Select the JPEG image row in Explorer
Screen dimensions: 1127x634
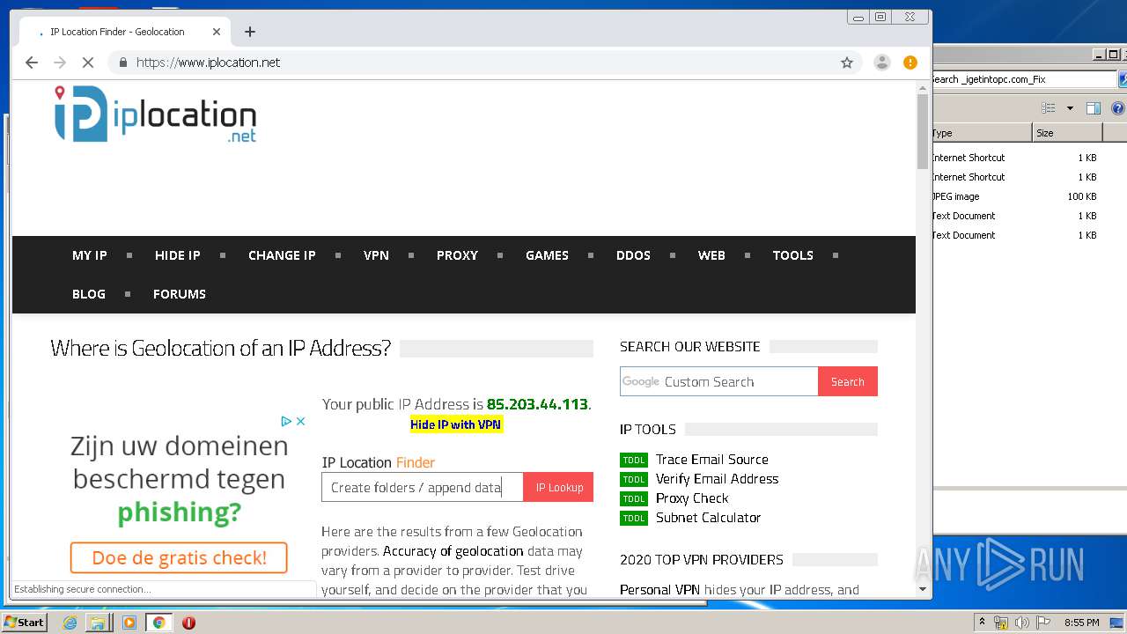pyautogui.click(x=1017, y=196)
